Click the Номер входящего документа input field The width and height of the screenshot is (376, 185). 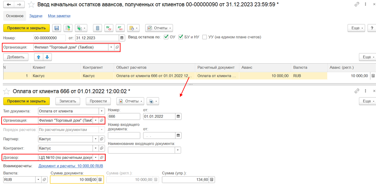(124, 136)
